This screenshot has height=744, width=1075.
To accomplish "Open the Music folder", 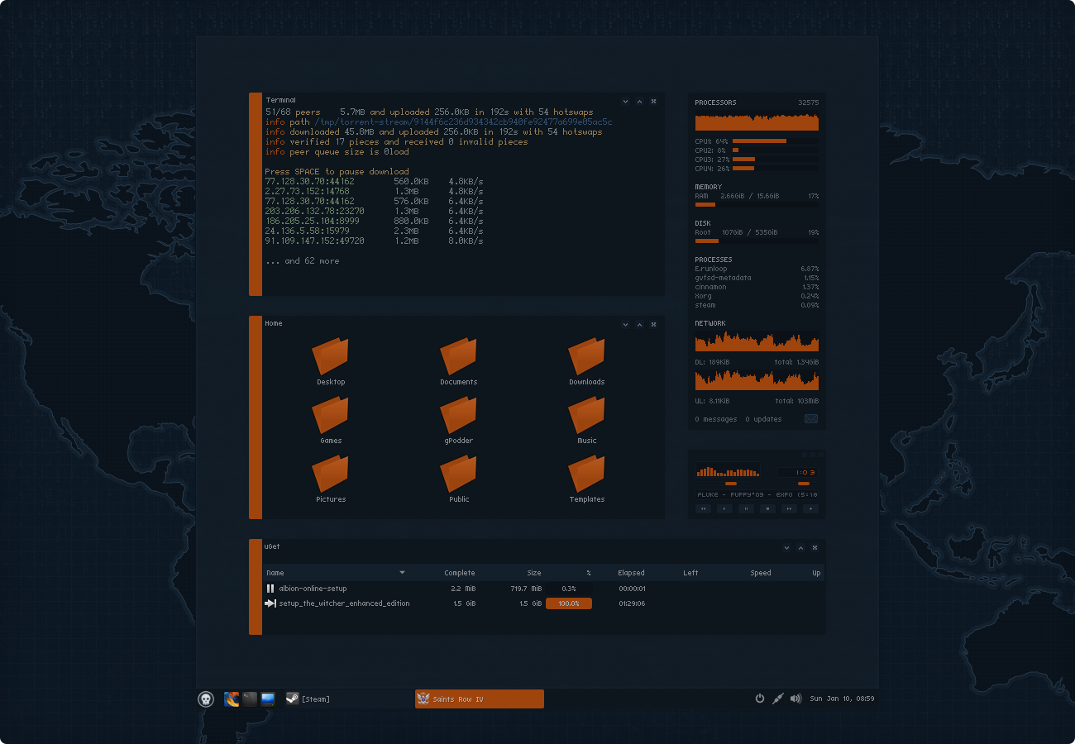I will 587,421.
